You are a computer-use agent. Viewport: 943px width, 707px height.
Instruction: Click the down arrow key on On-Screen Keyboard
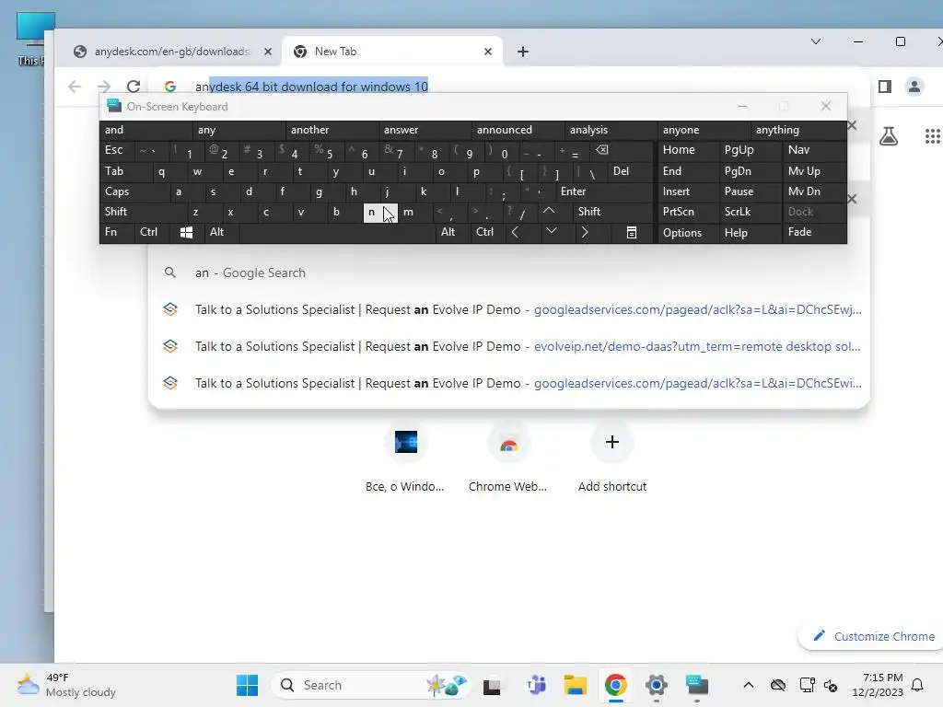click(x=551, y=232)
